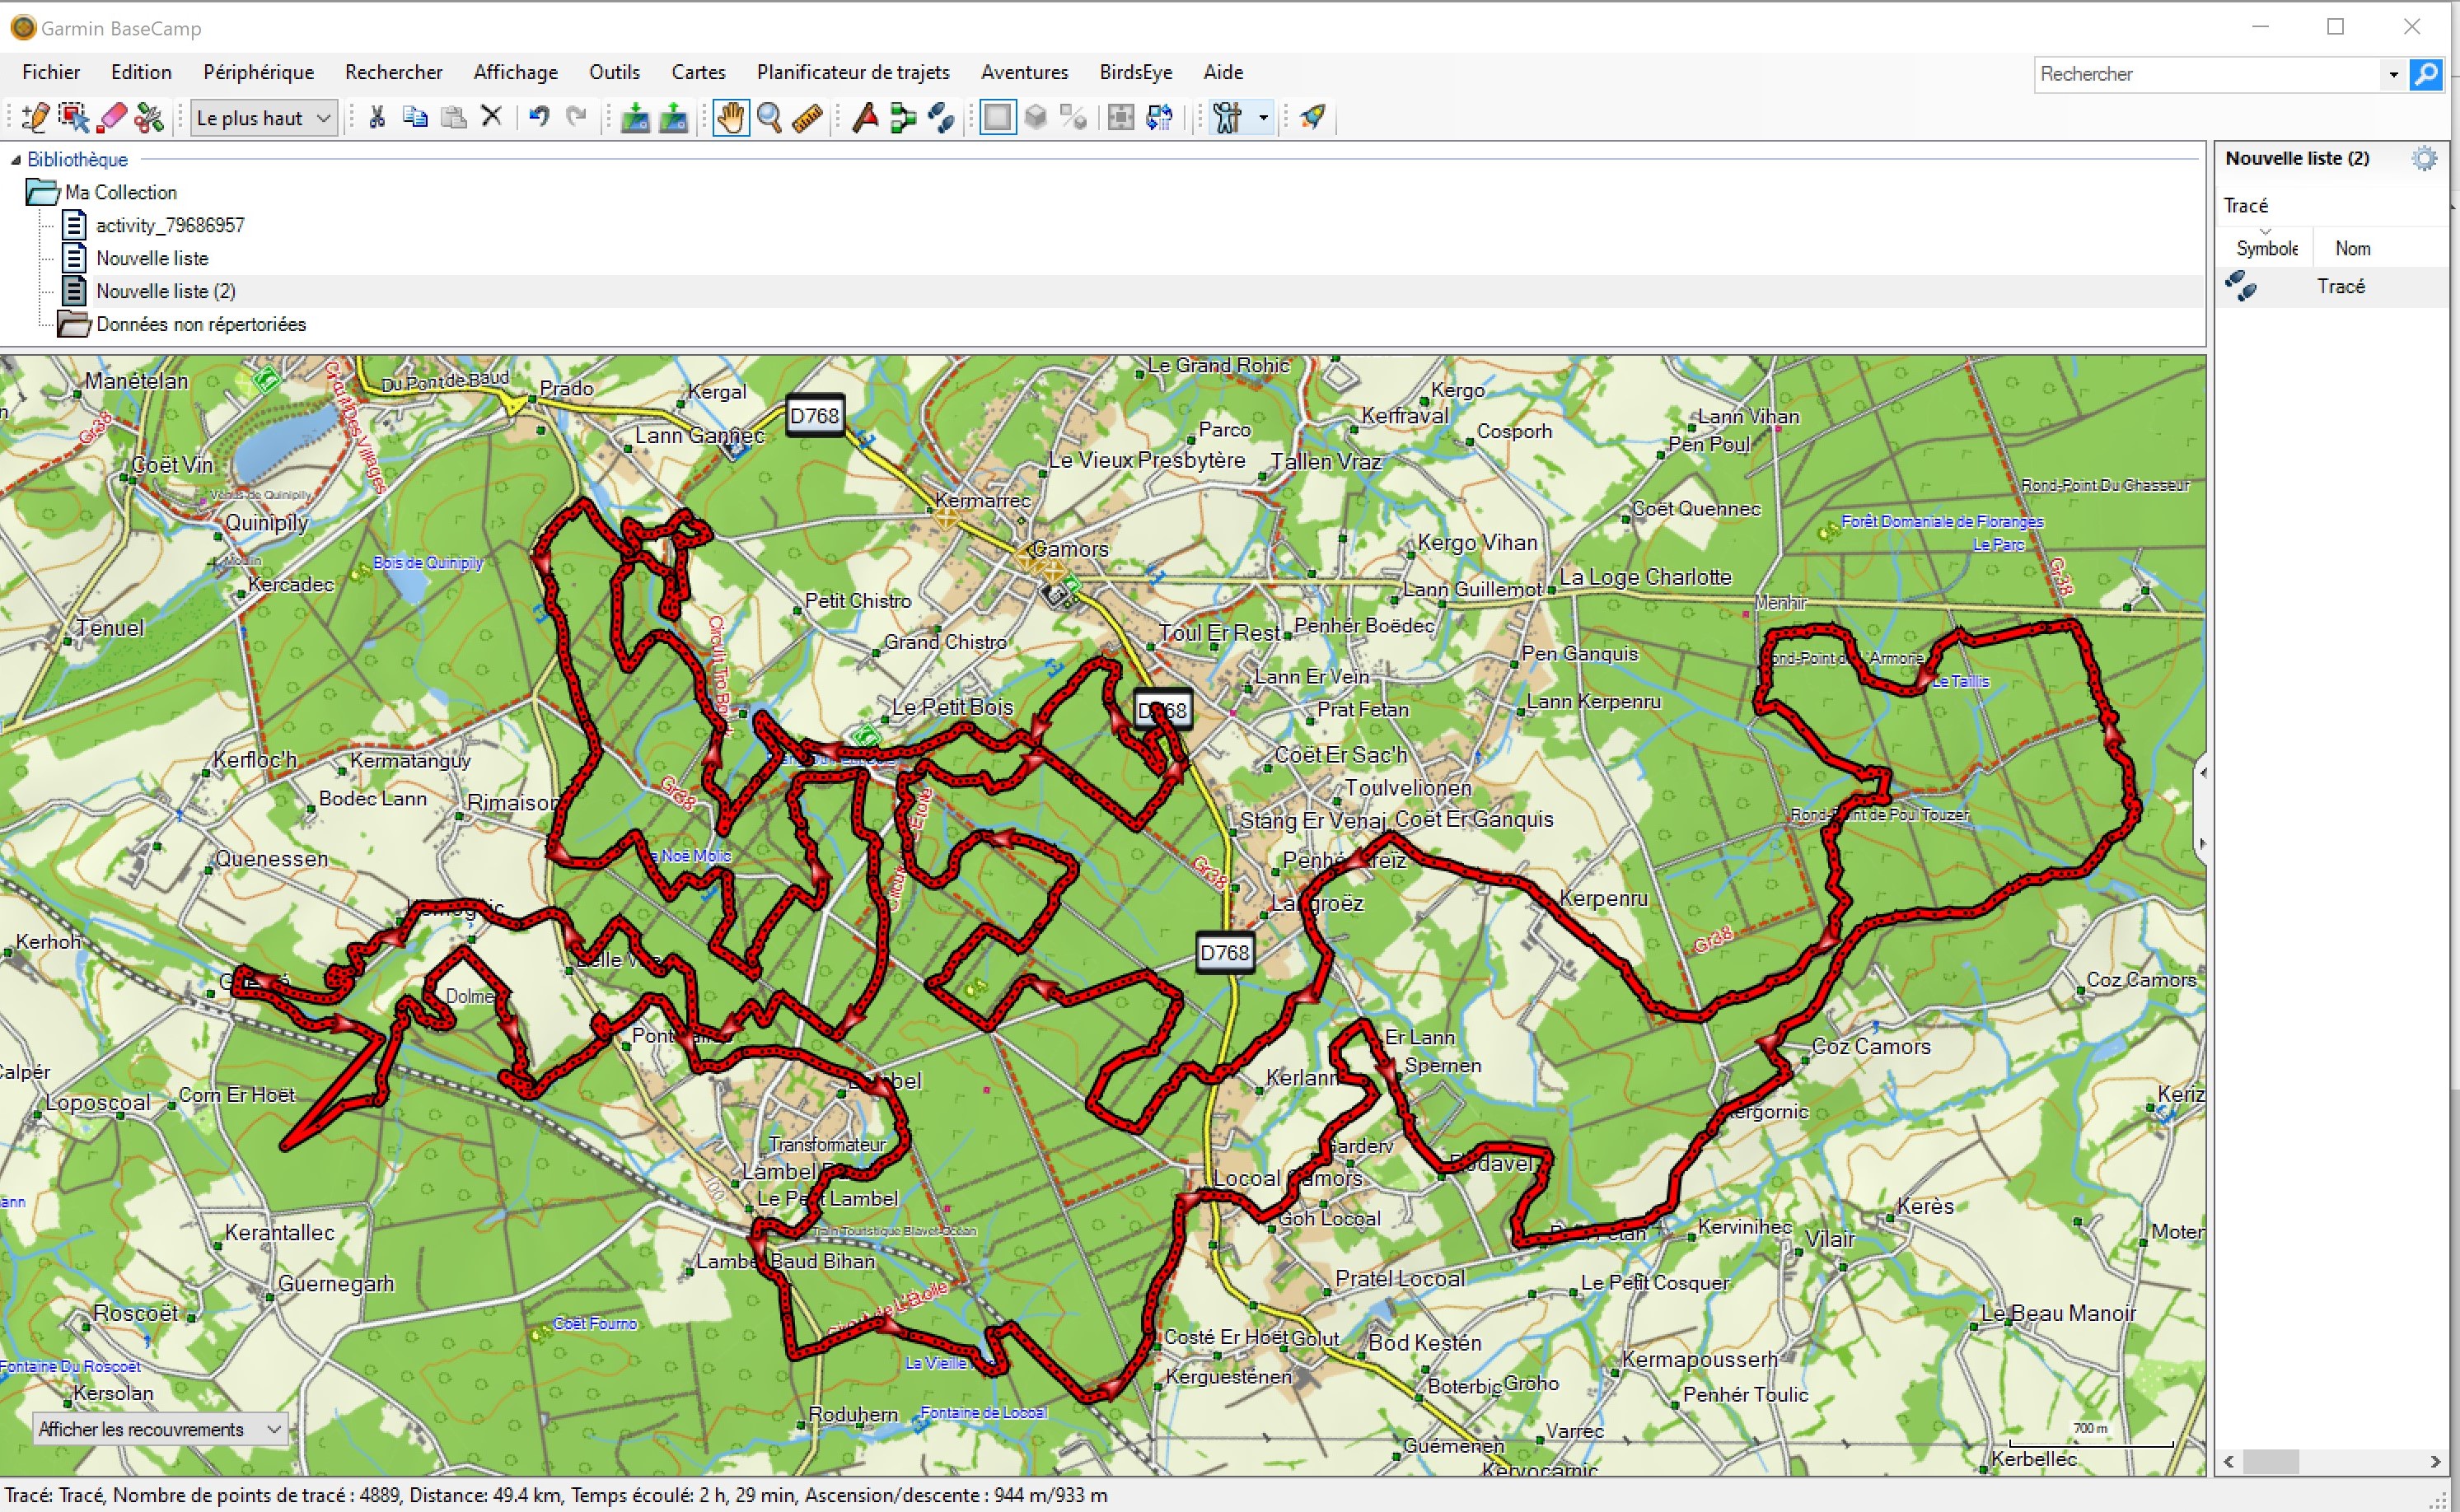Click the panel collapse arrow at map edge
Viewport: 2460px width, 1512px height.
point(2203,772)
